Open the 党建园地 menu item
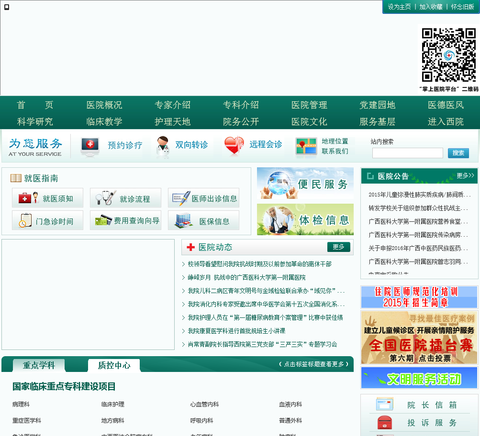Screen dimensions: 480x436 tap(378, 105)
